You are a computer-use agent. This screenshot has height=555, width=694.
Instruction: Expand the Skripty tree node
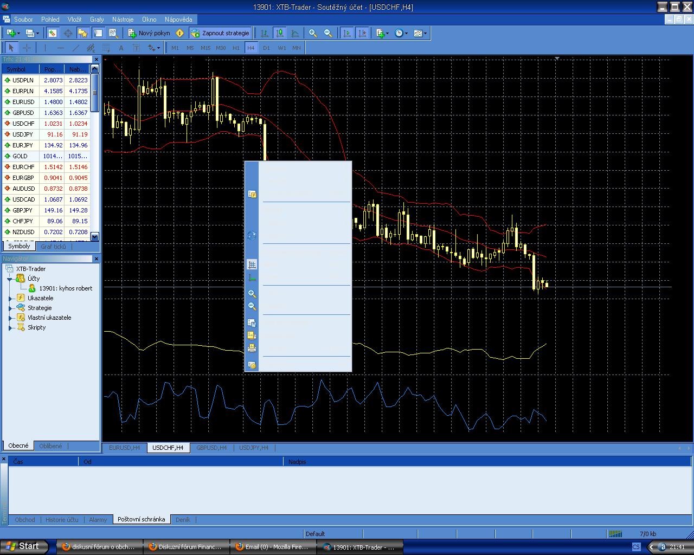coord(10,327)
